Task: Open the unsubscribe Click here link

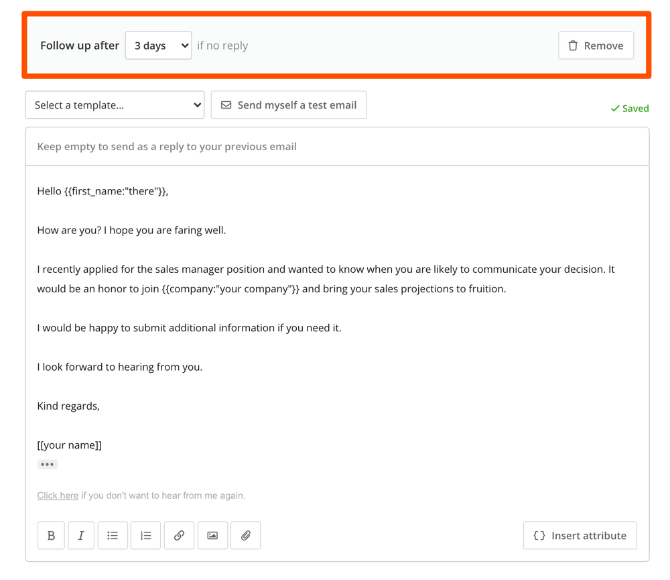Action: [57, 495]
